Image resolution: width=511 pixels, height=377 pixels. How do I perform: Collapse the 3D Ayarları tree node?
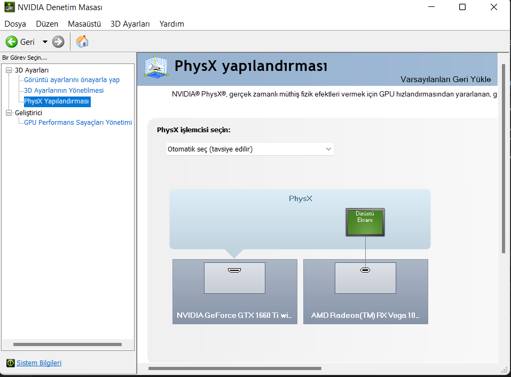pyautogui.click(x=9, y=70)
